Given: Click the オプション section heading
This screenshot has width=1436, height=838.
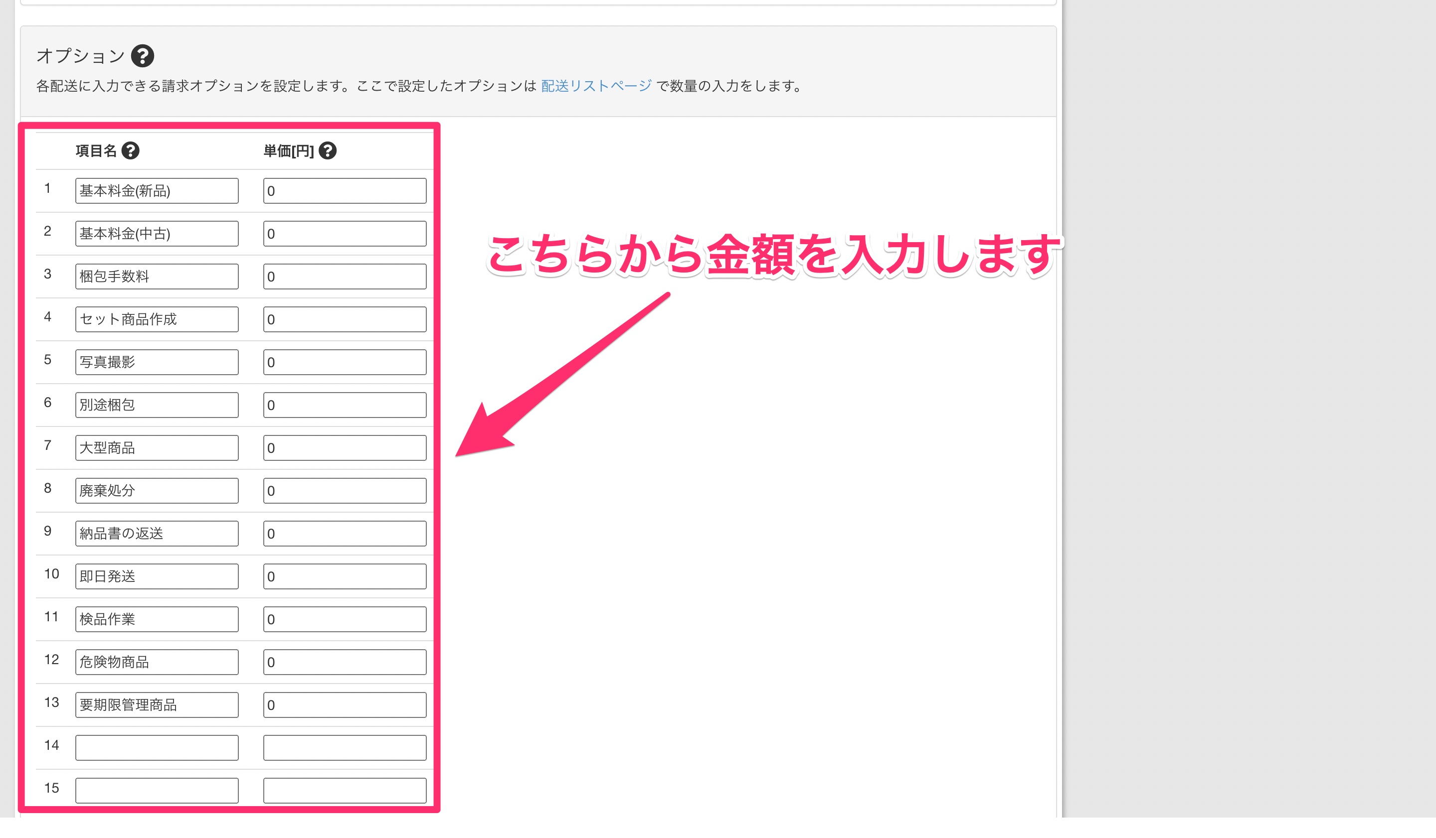Looking at the screenshot, I should click(x=81, y=56).
